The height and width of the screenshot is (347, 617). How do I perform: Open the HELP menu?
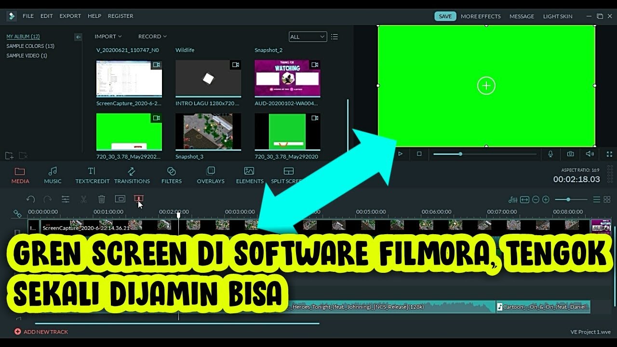[x=94, y=16]
